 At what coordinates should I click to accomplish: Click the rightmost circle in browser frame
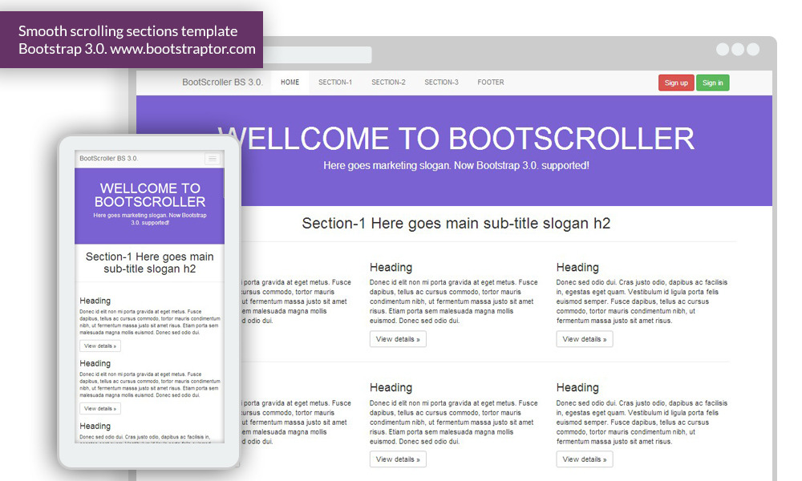coord(753,50)
